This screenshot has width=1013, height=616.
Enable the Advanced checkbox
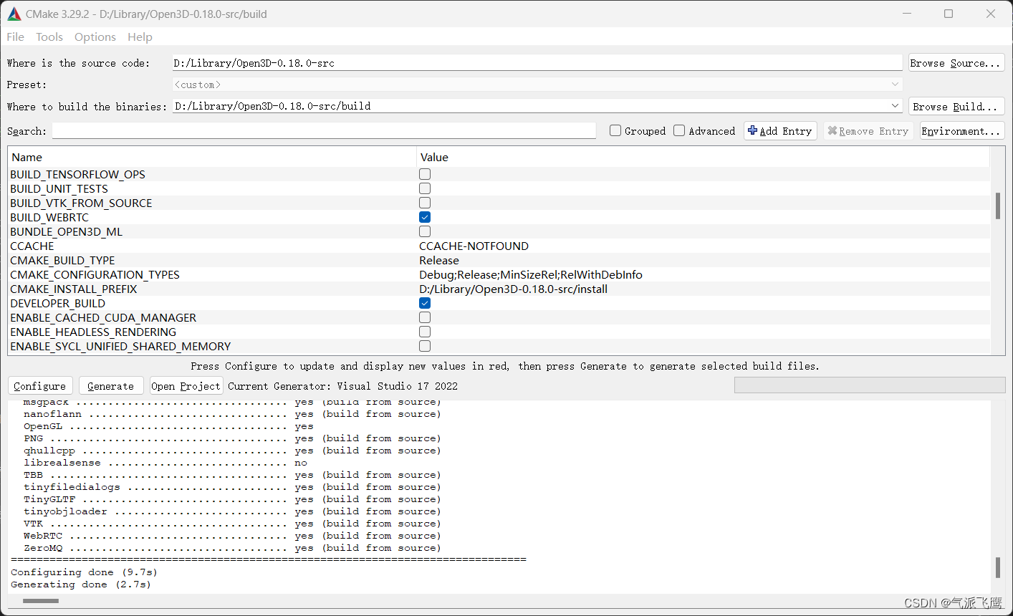click(x=679, y=130)
